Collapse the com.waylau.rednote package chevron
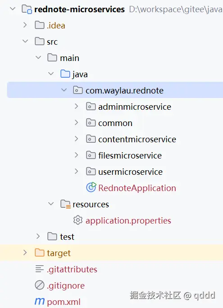Image resolution: width=223 pixels, height=308 pixels. point(64,90)
